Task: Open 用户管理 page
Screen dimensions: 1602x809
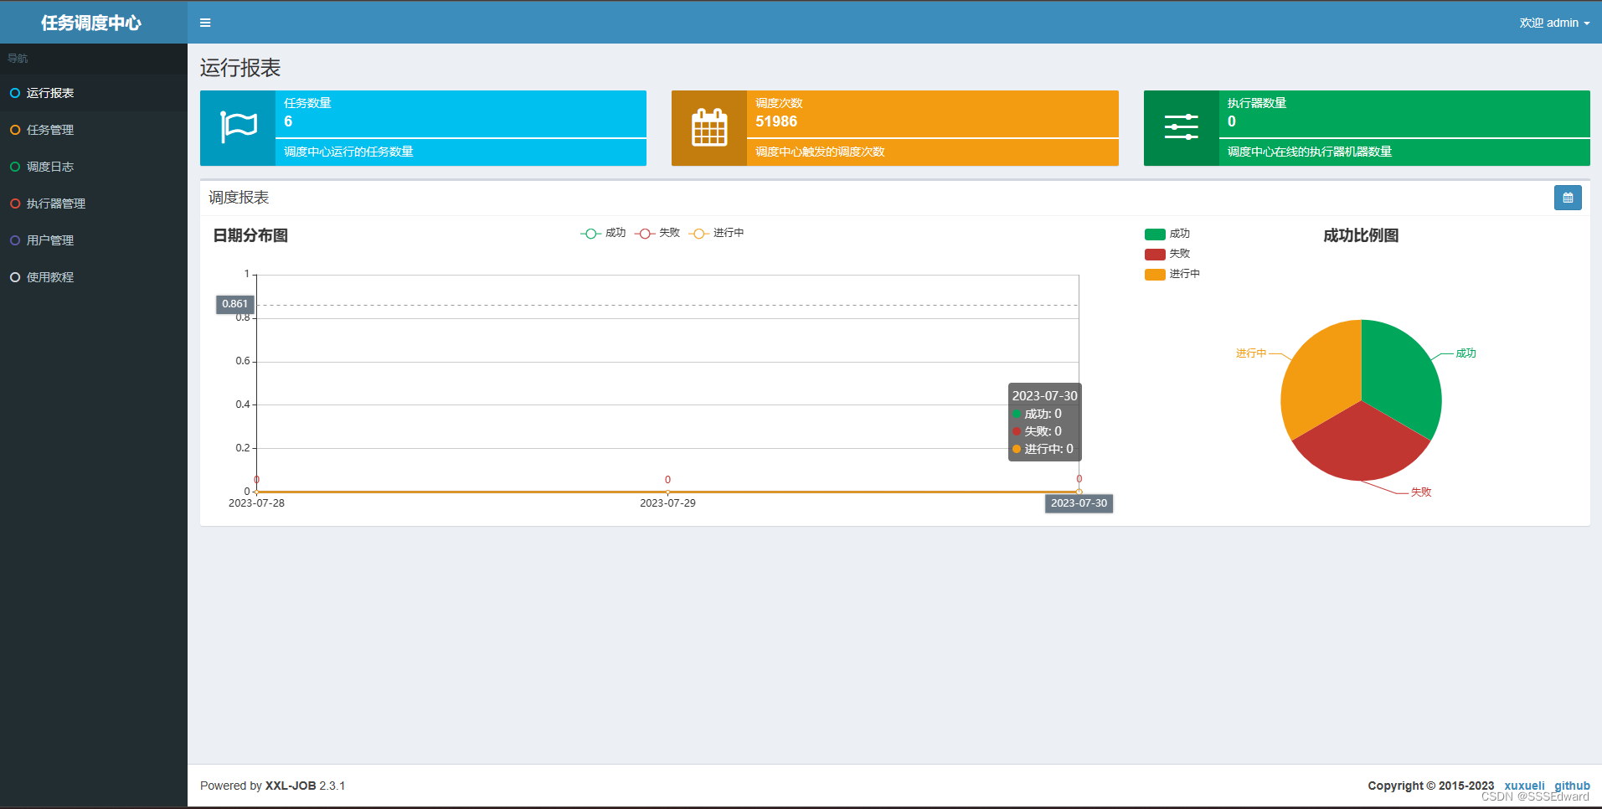Action: pyautogui.click(x=94, y=240)
